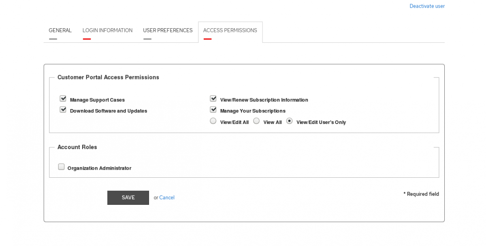
Task: Go to the User Preferences tab
Action: (x=168, y=30)
